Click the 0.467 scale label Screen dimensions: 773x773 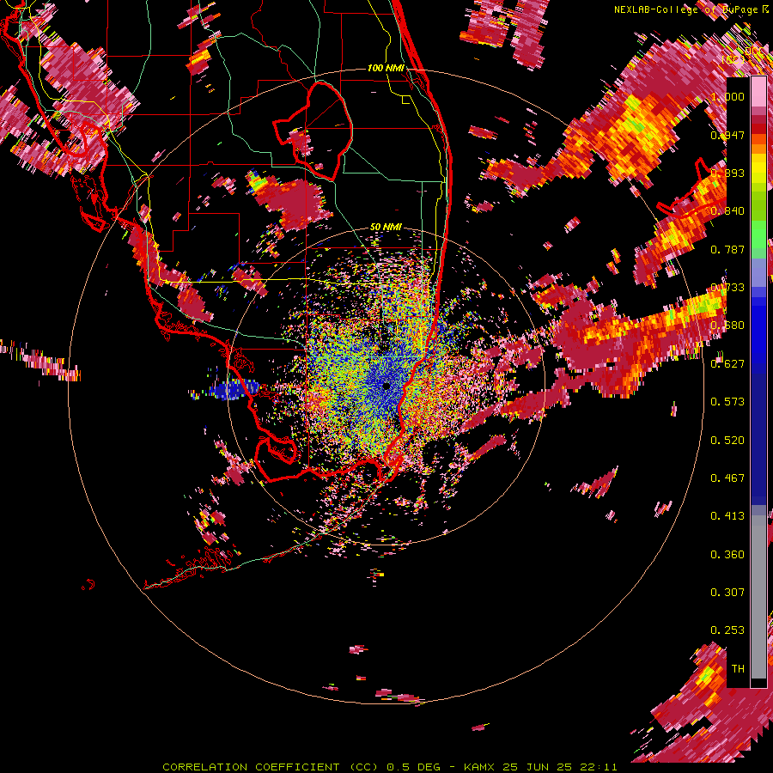click(727, 478)
